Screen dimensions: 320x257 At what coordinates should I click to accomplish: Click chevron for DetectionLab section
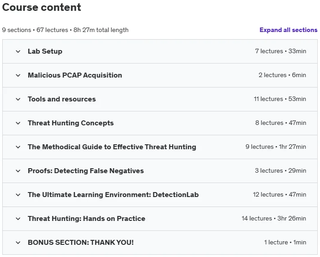(x=18, y=195)
